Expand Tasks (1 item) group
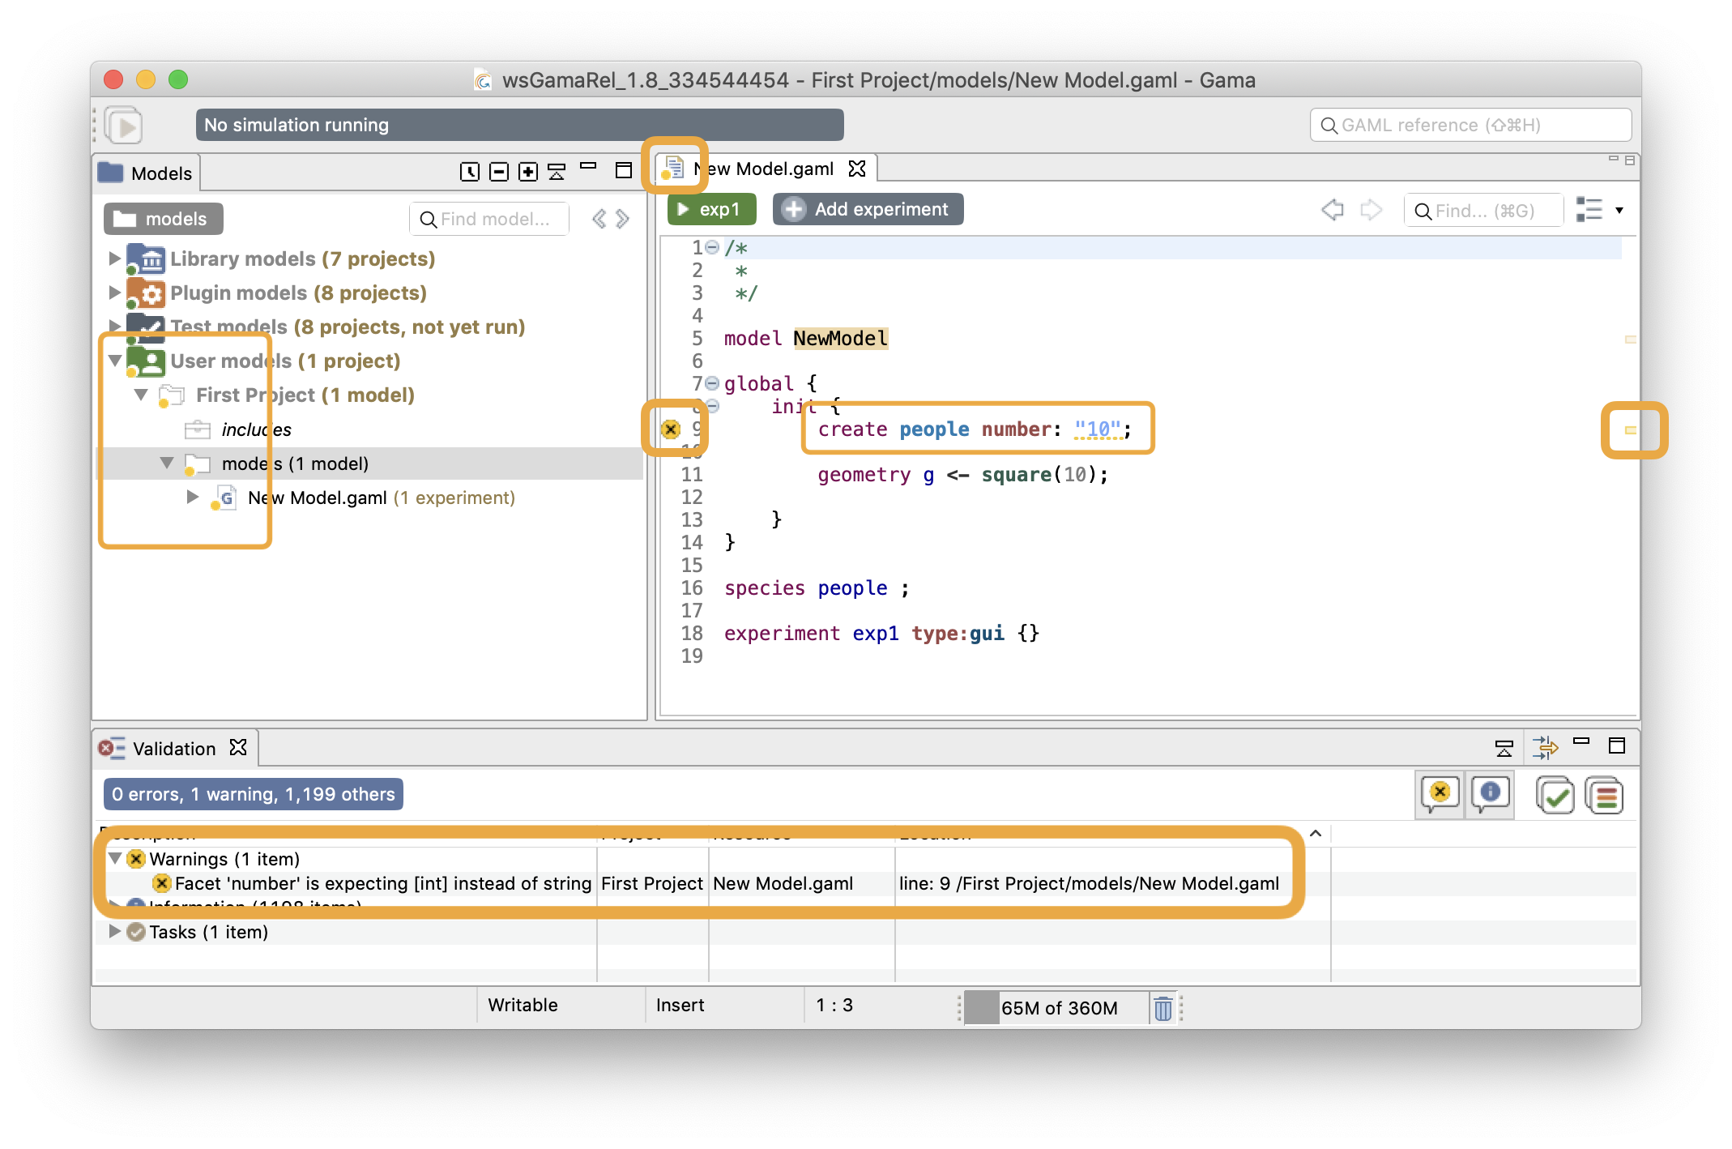Viewport: 1732px width, 1149px height. [114, 931]
